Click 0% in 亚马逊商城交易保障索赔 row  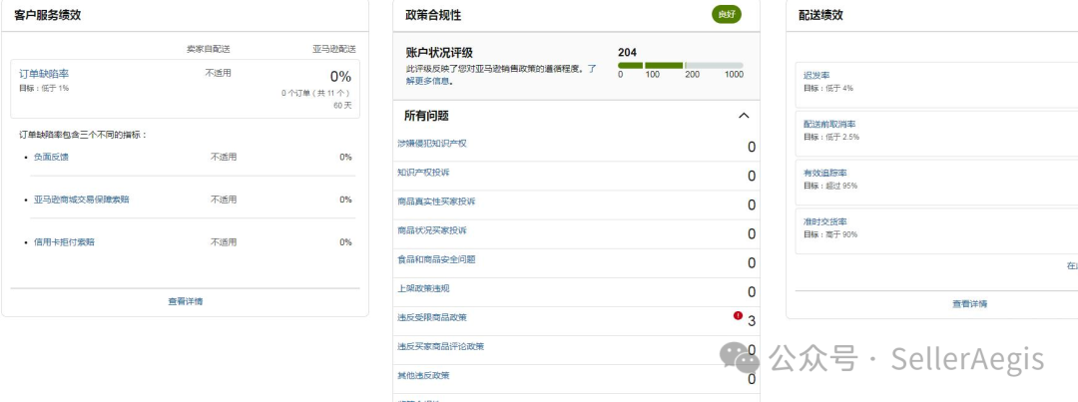345,200
